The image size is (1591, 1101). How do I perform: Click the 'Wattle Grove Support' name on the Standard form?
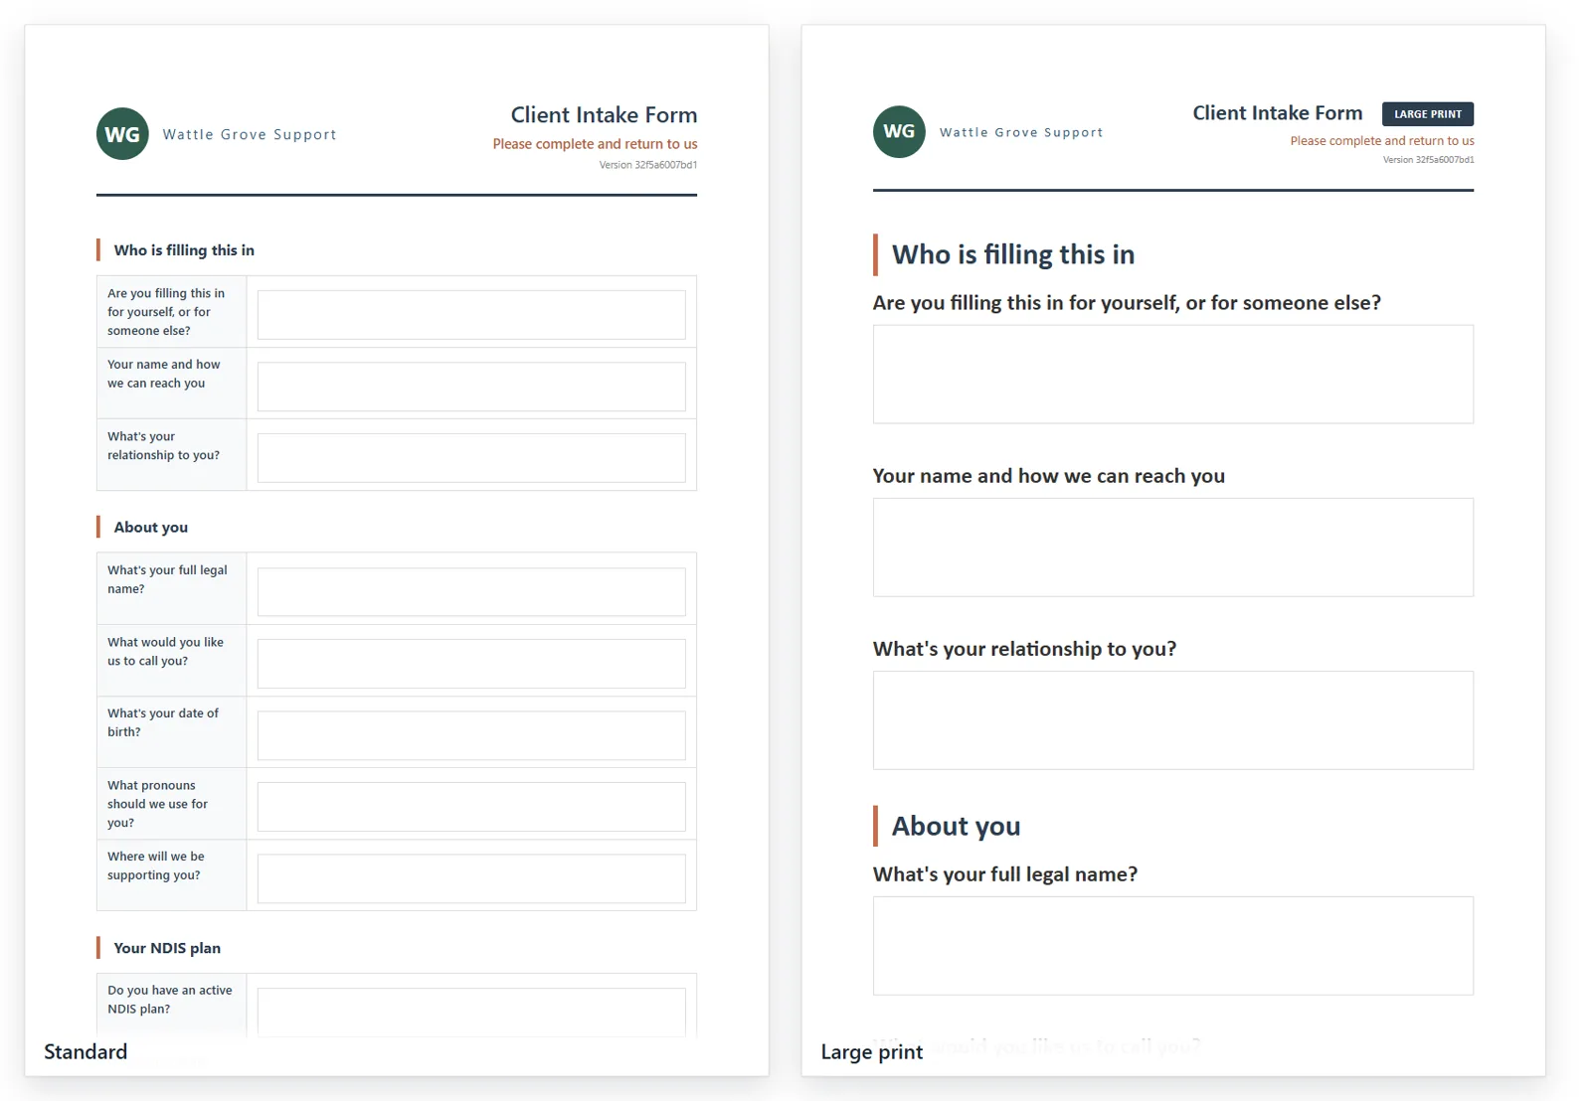[250, 134]
